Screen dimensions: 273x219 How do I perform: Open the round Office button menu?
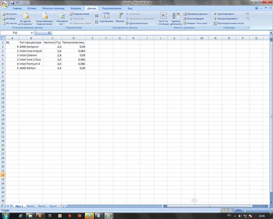[5, 4]
